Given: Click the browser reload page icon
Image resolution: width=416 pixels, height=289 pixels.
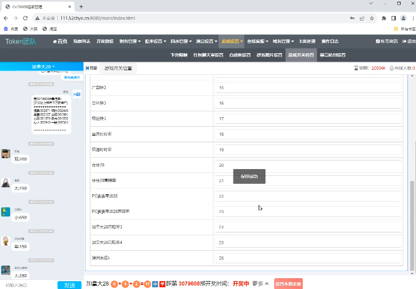Looking at the screenshot, I should pyautogui.click(x=25, y=18).
